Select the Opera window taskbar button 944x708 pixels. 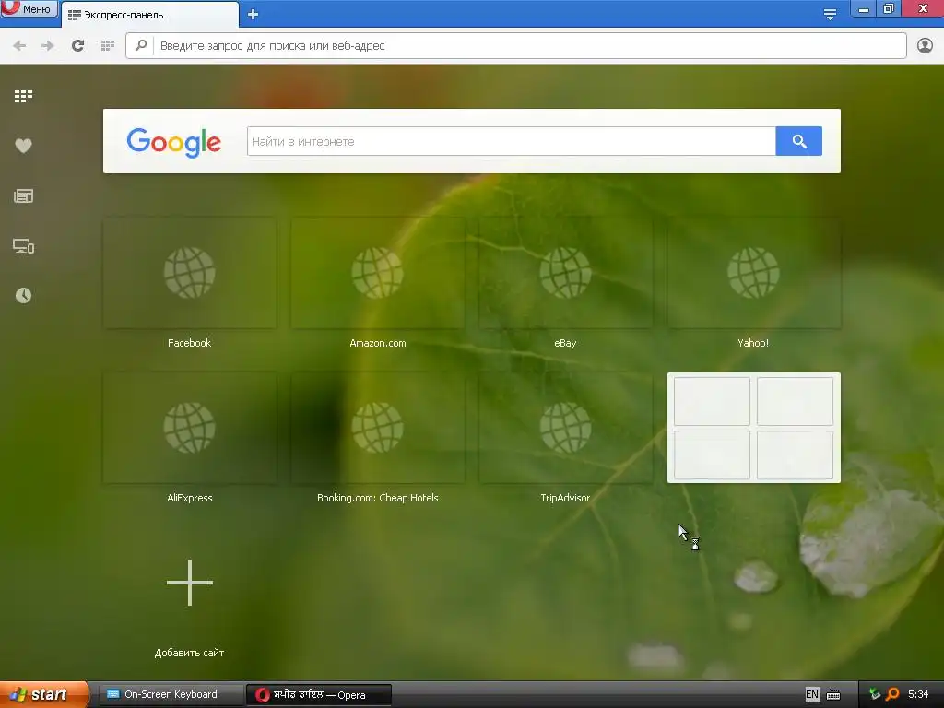coord(319,695)
